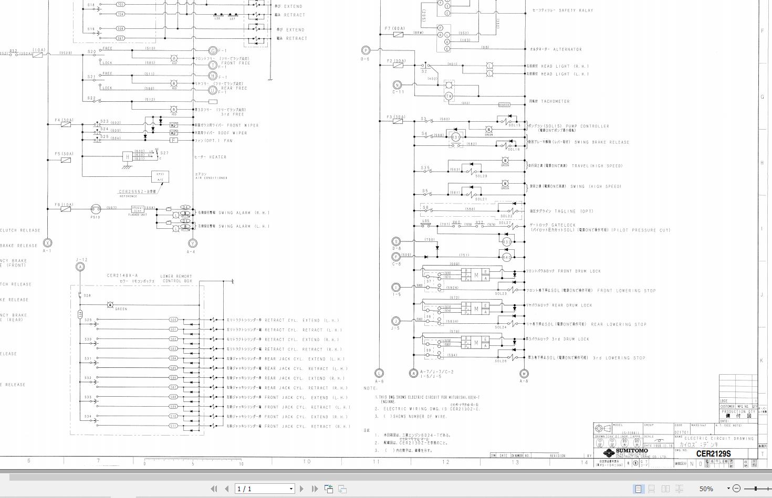Click the TAGLINE (OPT) label

tap(573, 211)
